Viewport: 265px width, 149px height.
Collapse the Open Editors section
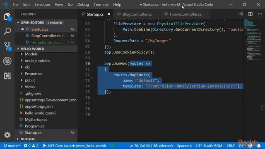(32, 23)
